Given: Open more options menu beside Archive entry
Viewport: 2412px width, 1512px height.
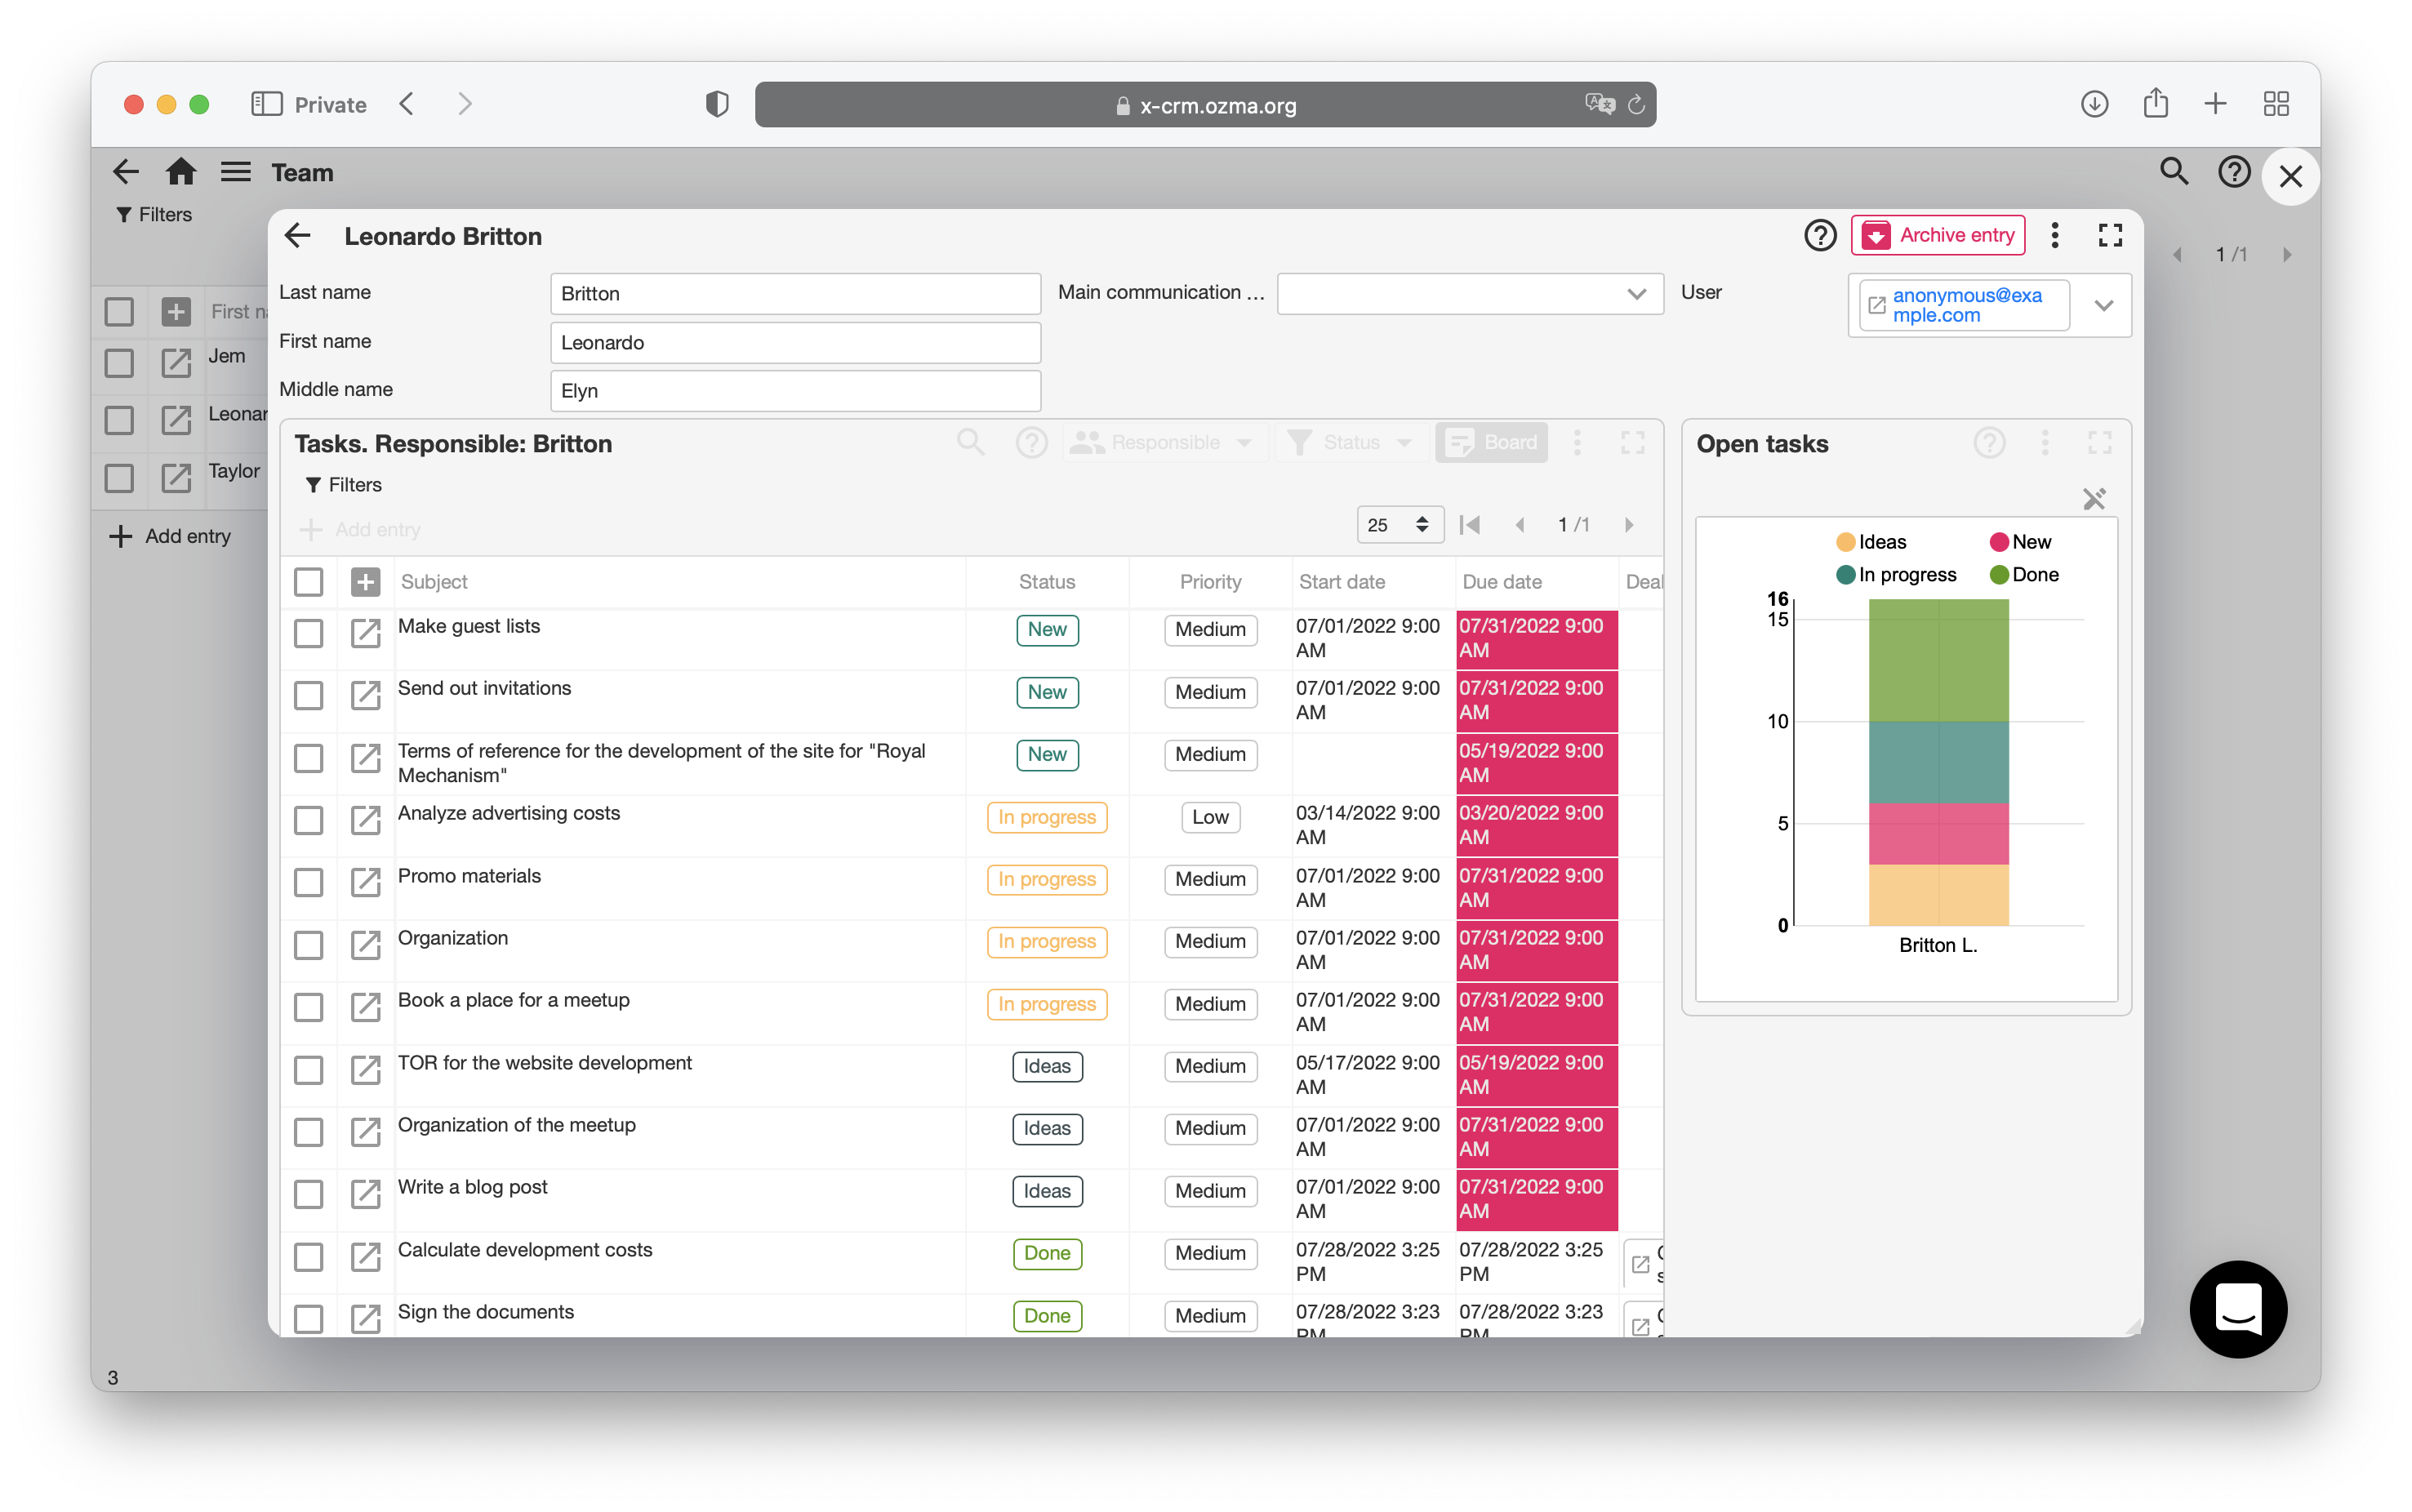Looking at the screenshot, I should pyautogui.click(x=2055, y=236).
